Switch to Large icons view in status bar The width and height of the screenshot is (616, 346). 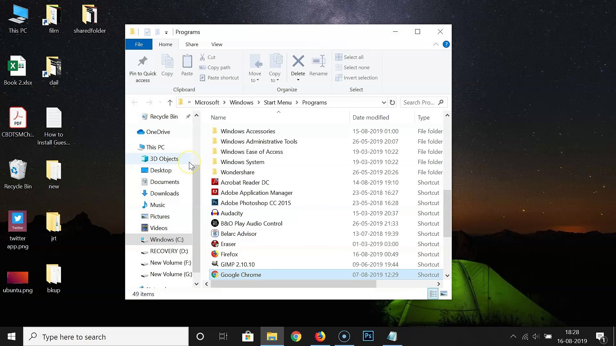[x=444, y=294]
